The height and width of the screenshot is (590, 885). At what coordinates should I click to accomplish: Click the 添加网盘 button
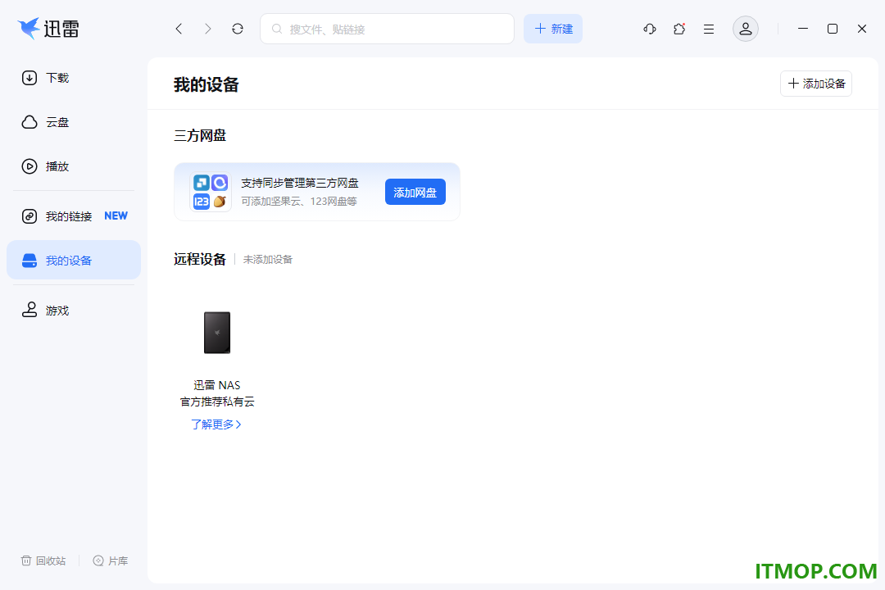(x=415, y=192)
